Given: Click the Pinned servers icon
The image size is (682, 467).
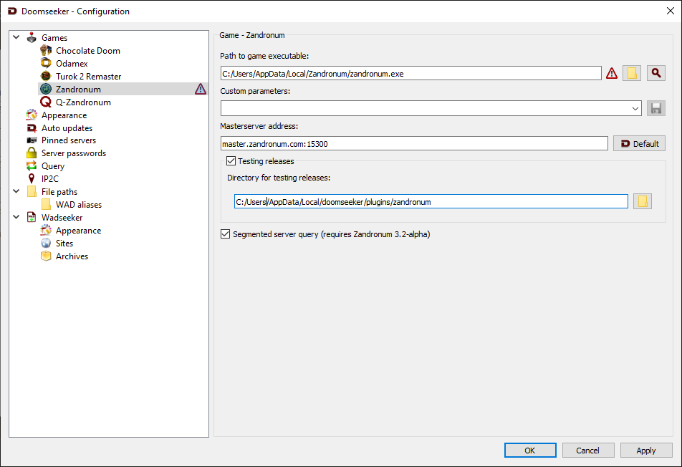Looking at the screenshot, I should (x=32, y=140).
